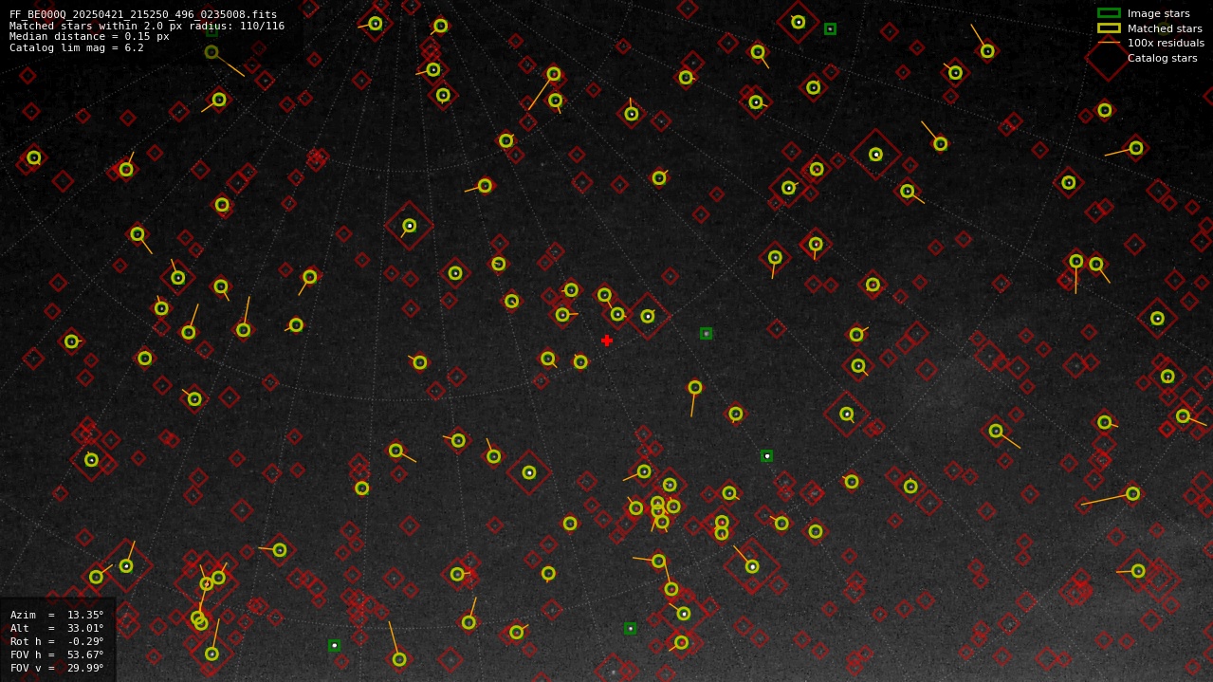The height and width of the screenshot is (682, 1213).
Task: Click the red center cross marker
Action: click(607, 341)
